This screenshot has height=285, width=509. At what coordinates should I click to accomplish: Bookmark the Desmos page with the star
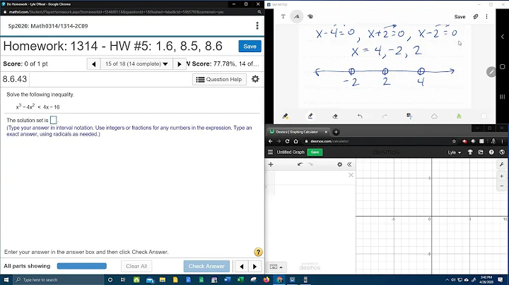click(x=454, y=141)
